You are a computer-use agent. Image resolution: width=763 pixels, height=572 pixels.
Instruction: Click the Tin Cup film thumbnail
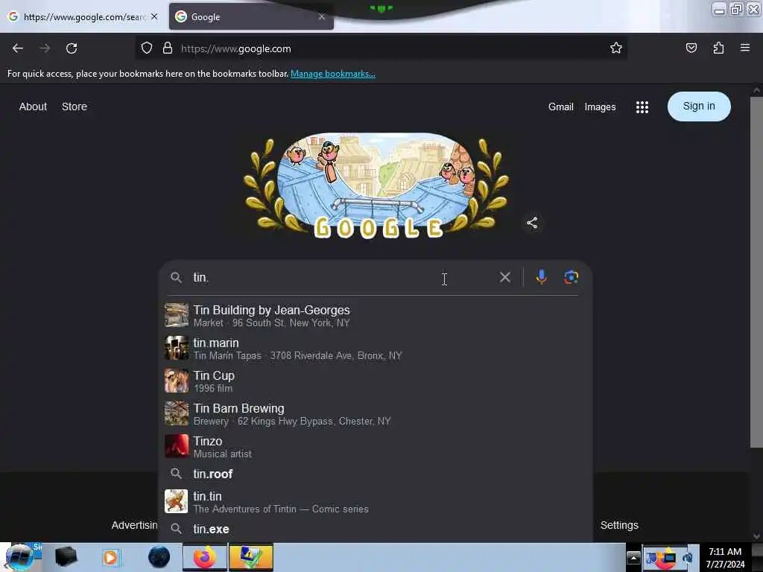point(176,381)
